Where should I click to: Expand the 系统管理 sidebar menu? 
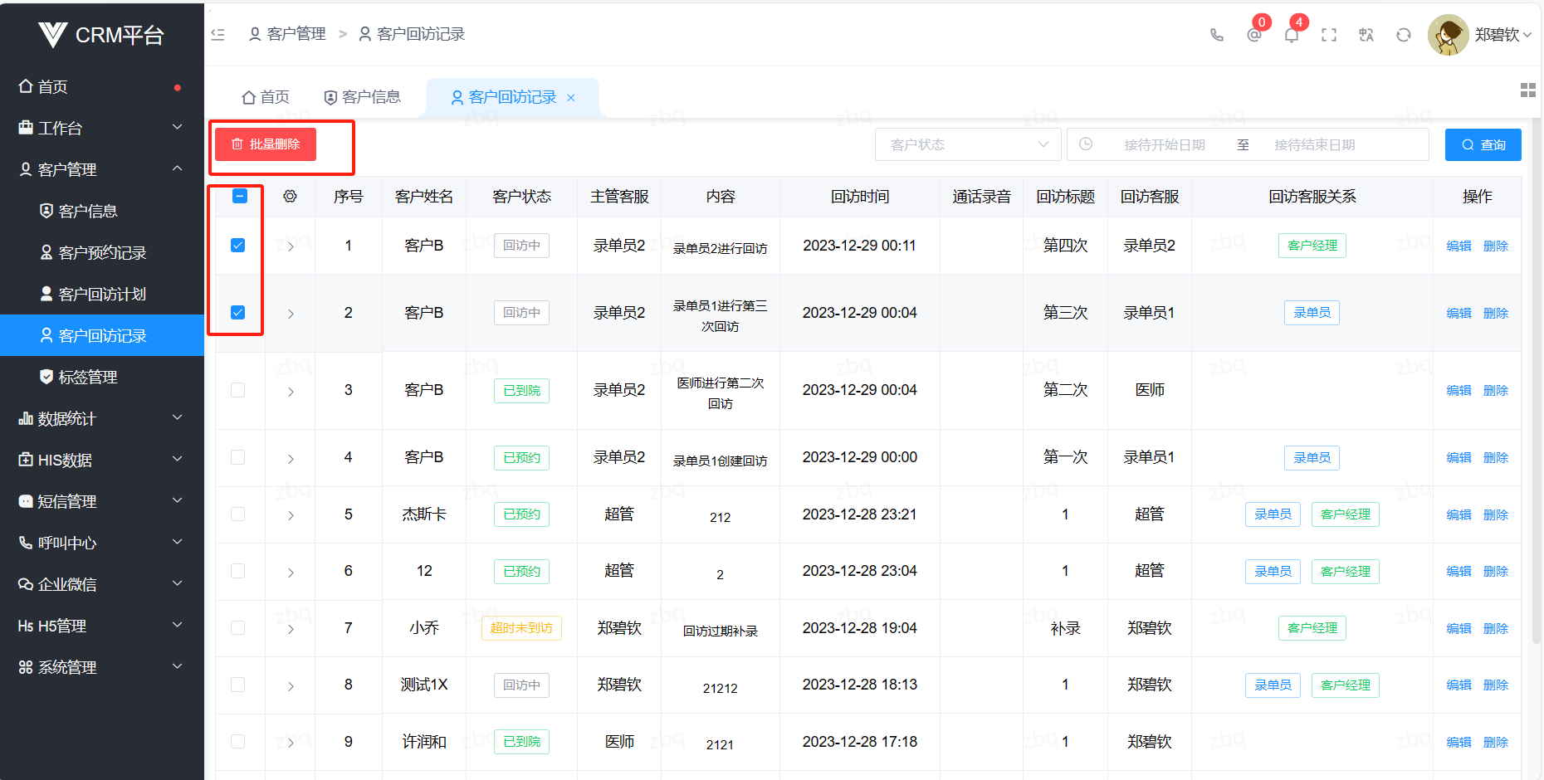coord(102,667)
